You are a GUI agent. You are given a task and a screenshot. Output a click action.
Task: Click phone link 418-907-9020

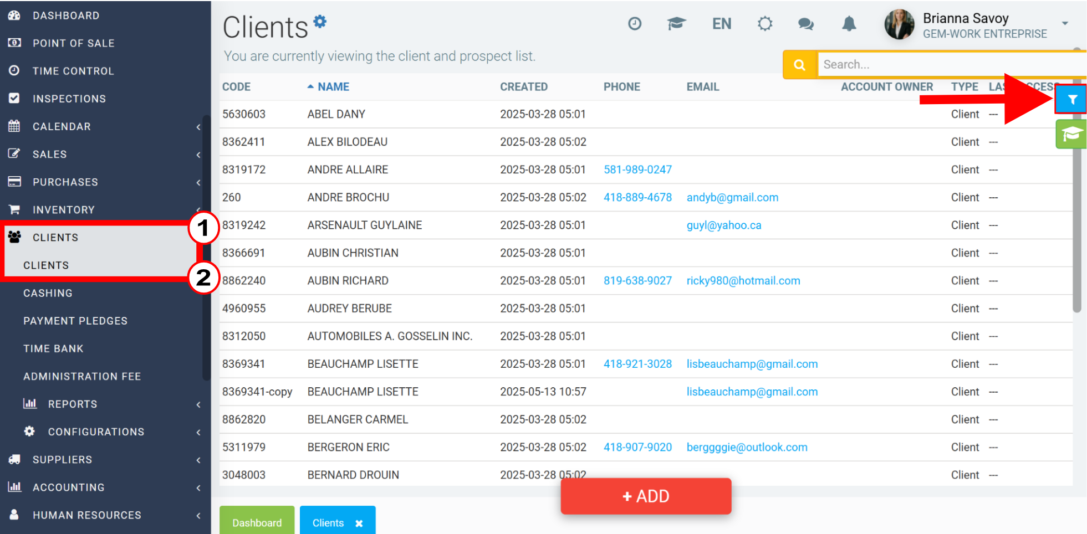click(x=637, y=447)
